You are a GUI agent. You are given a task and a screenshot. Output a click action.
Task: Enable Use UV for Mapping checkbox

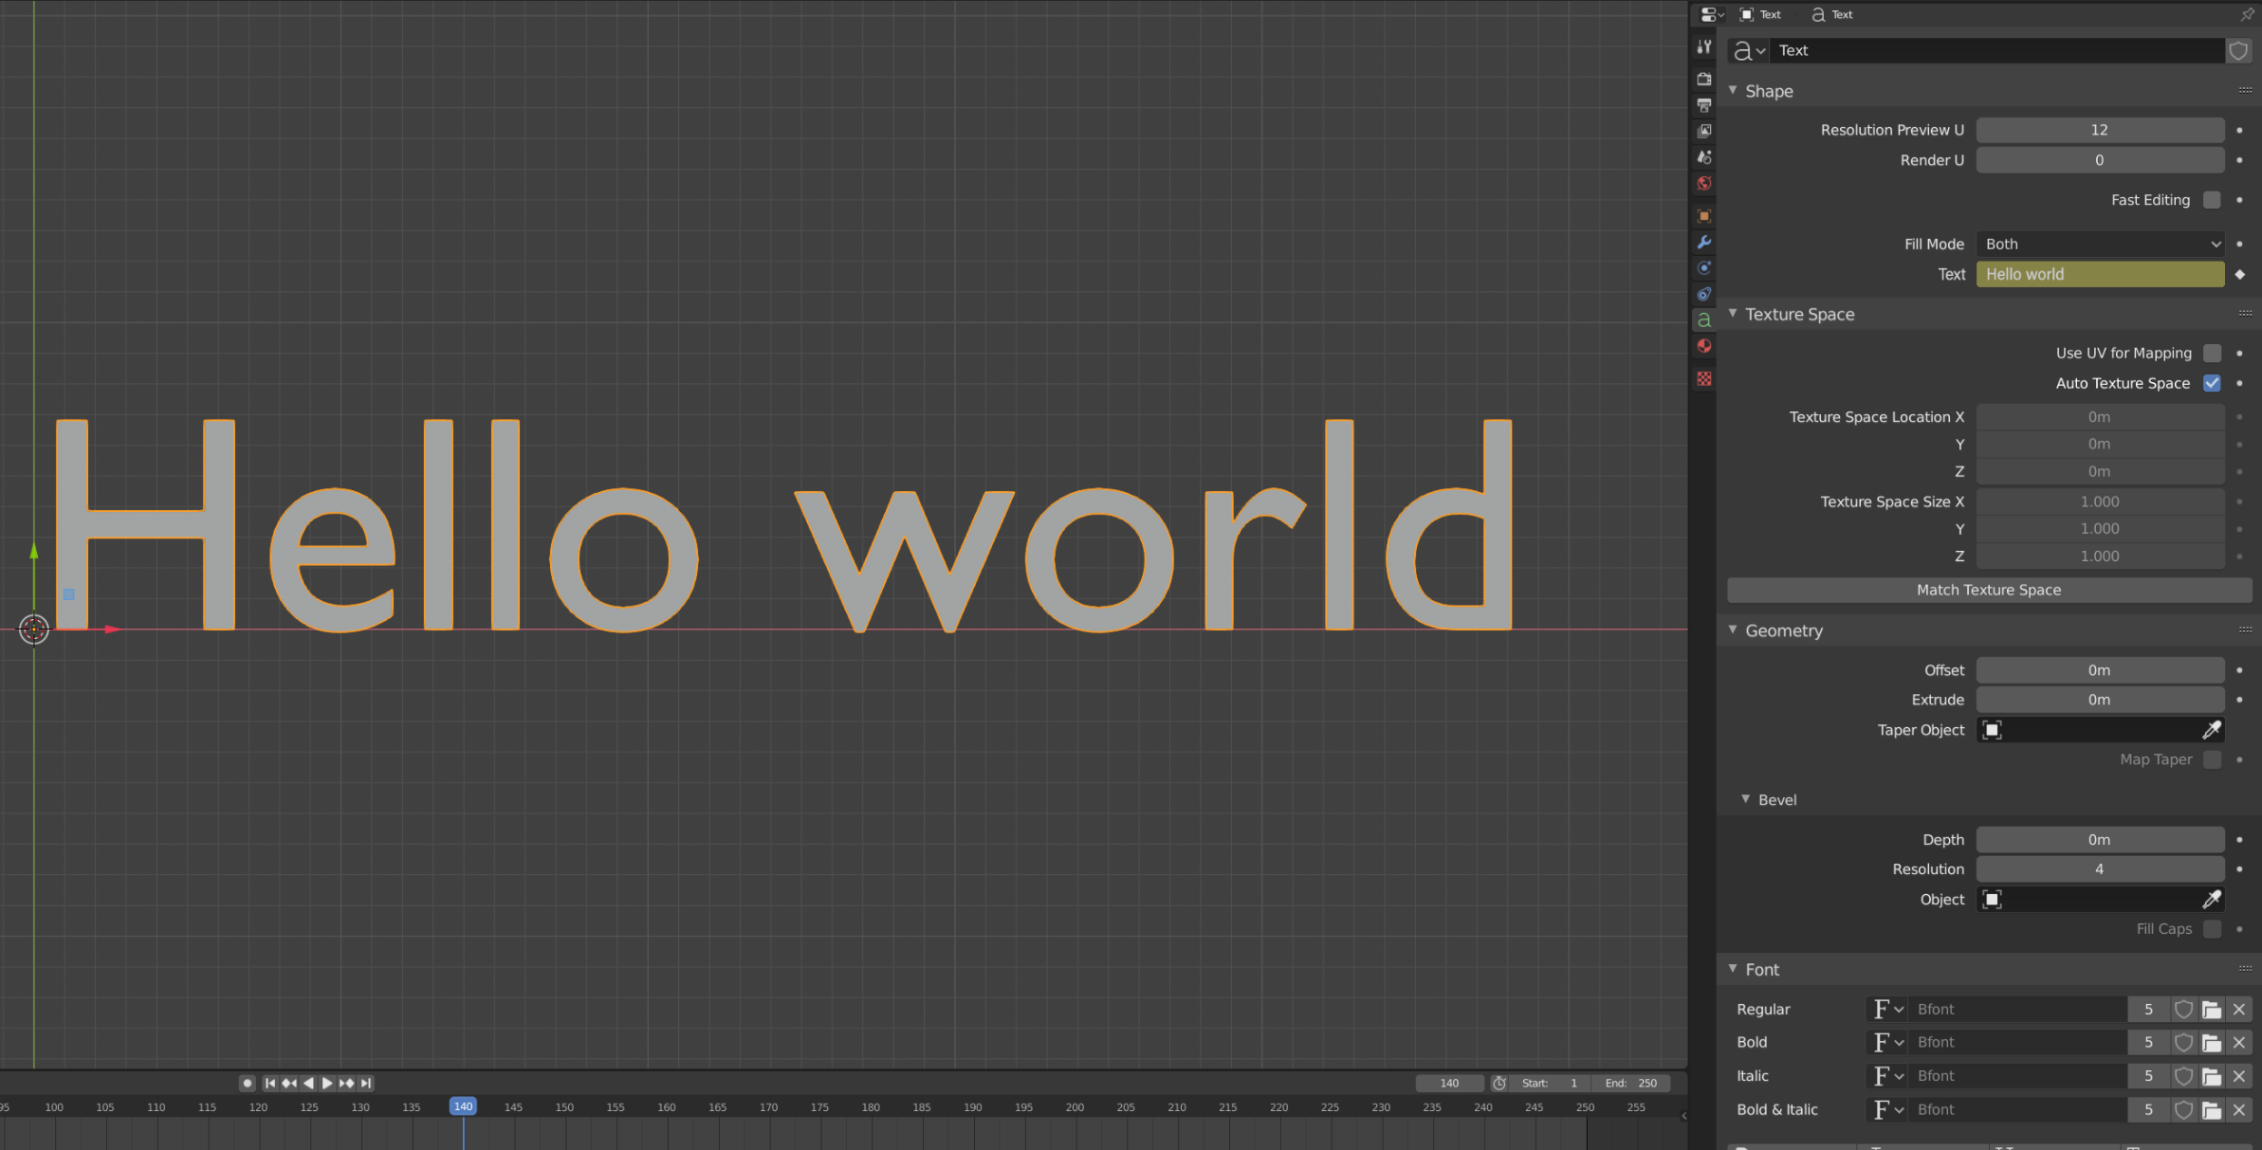[x=2212, y=353]
